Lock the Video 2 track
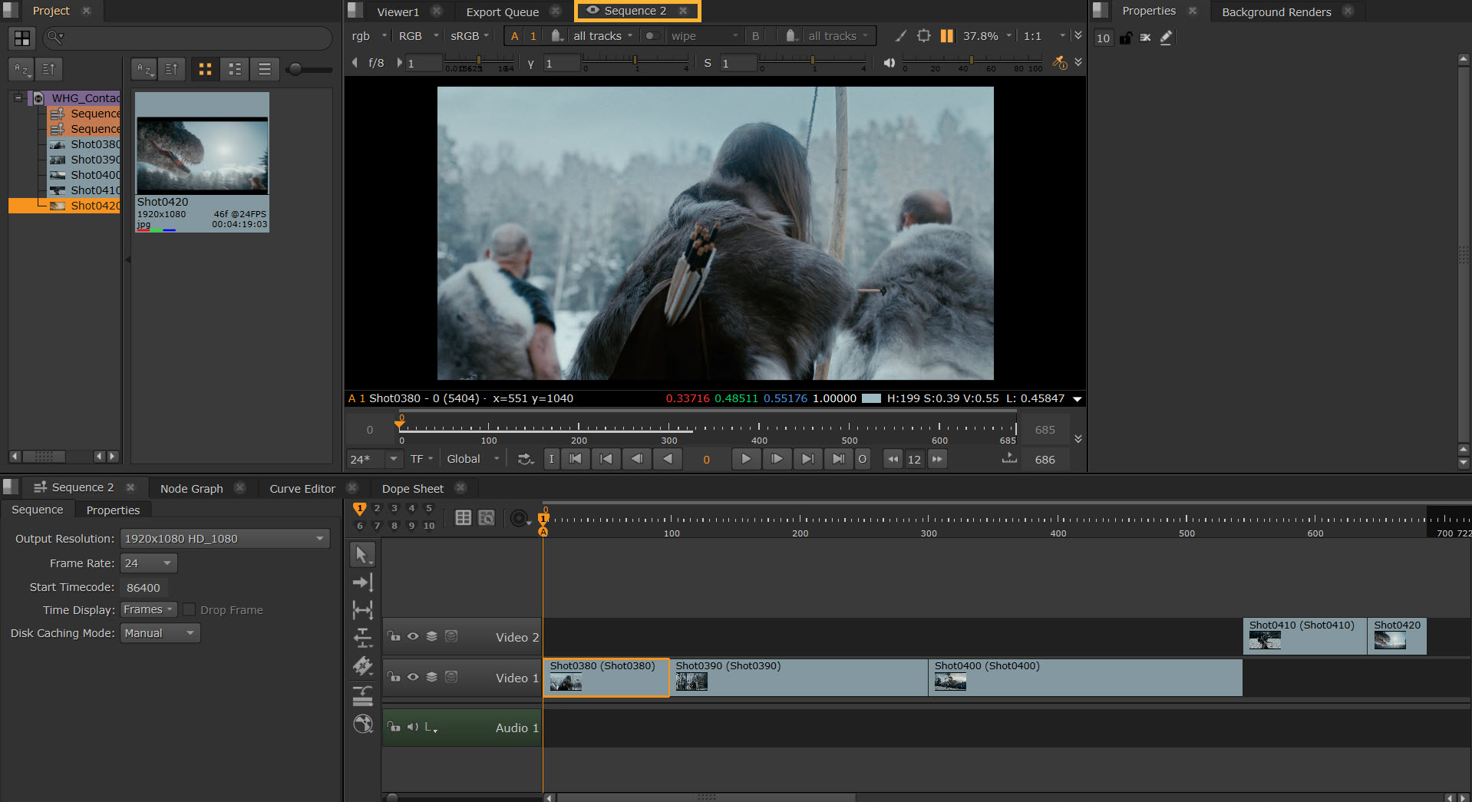The height and width of the screenshot is (802, 1472). point(394,636)
